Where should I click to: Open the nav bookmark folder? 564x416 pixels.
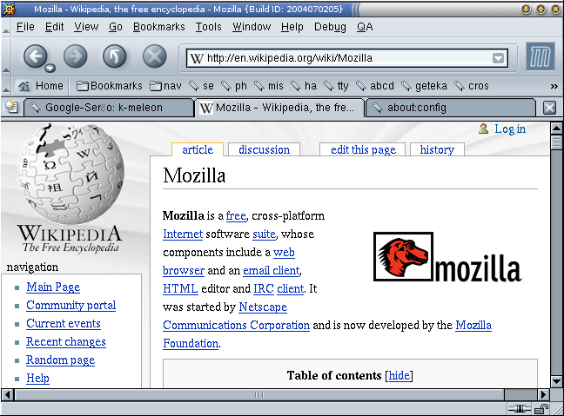click(x=166, y=86)
